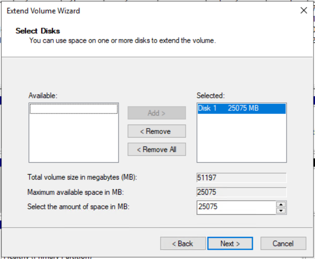Click the Select Disks heading
Screen dimensions: 315x259
tap(38, 31)
